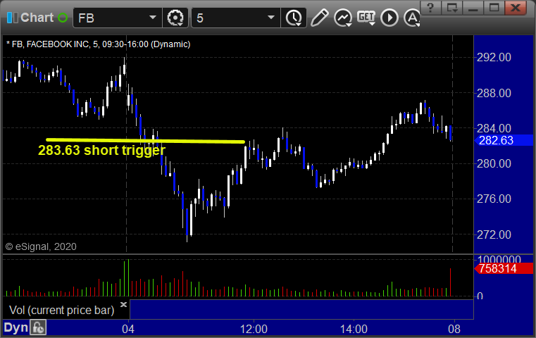The width and height of the screenshot is (536, 338).
Task: Click the blue Chart window icon
Action: point(12,18)
